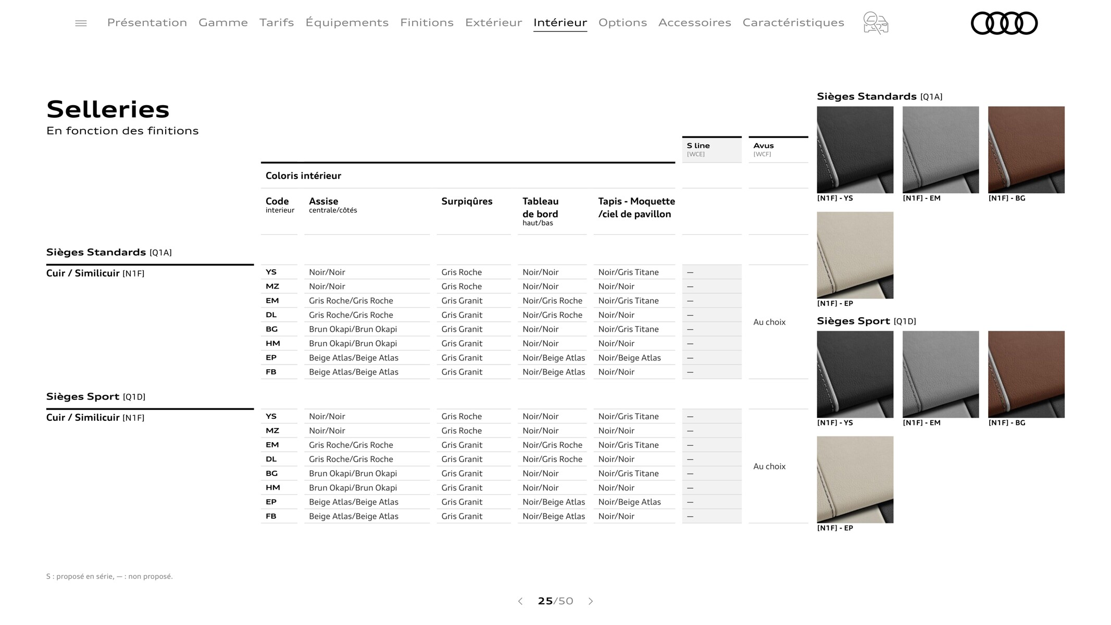Select the Finitions tab

pyautogui.click(x=427, y=22)
